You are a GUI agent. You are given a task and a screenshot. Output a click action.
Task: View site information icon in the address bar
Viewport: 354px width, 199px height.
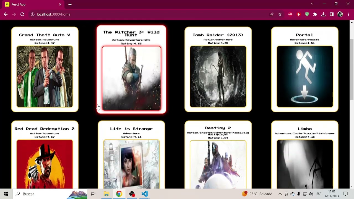(33, 14)
